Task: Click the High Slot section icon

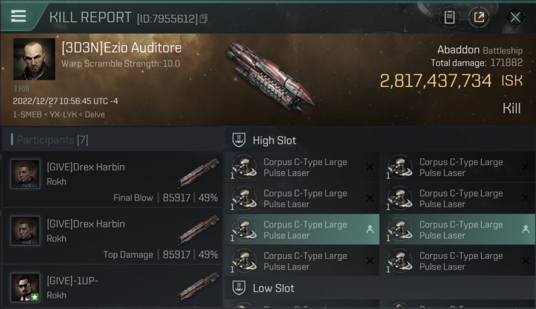Action: (239, 140)
